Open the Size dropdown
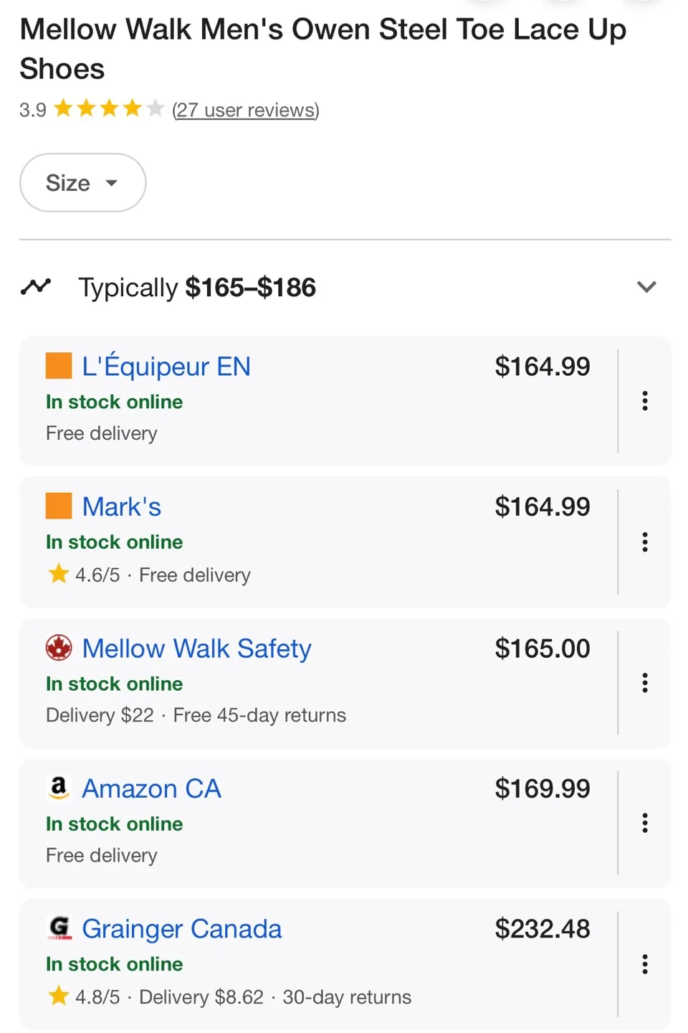 click(x=82, y=183)
